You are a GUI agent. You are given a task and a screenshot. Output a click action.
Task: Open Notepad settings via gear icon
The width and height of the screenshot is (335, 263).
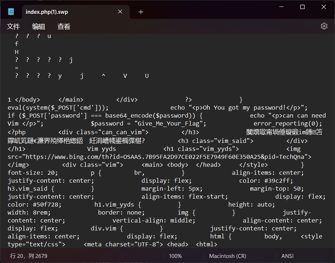pos(324,26)
